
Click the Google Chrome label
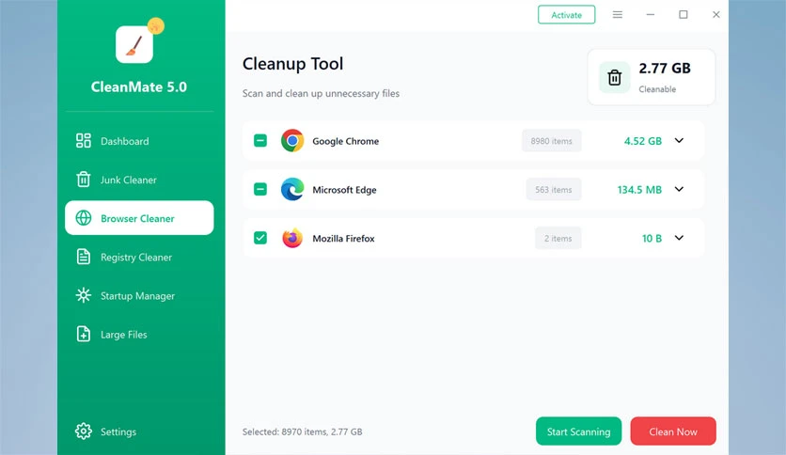[x=345, y=141]
